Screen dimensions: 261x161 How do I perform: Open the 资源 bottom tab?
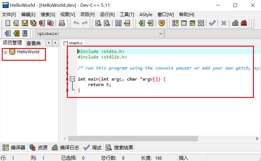pyautogui.click(x=38, y=147)
